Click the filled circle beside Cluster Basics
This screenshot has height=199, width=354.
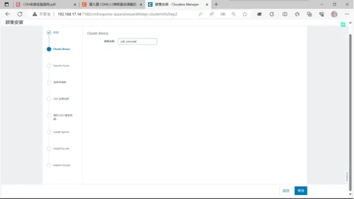tap(49, 49)
